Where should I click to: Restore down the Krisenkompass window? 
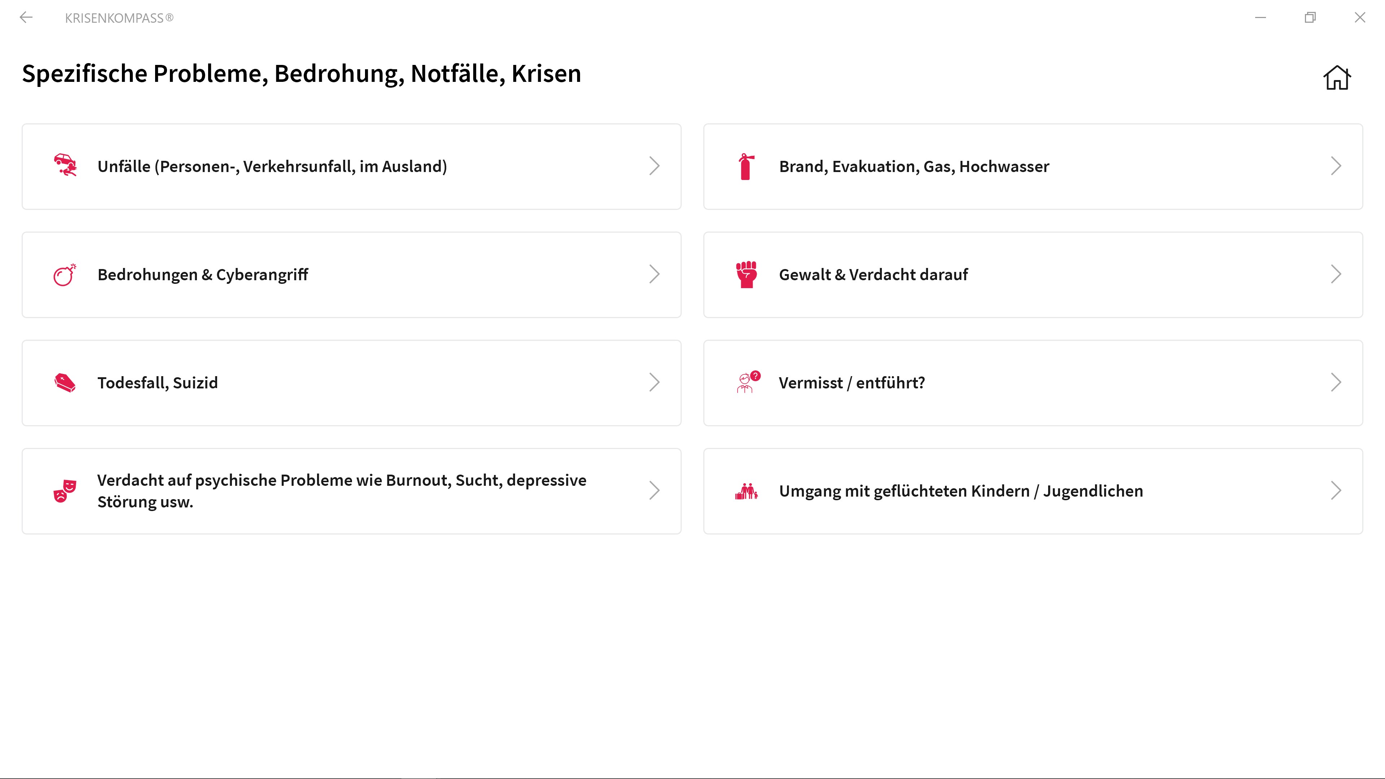pyautogui.click(x=1310, y=18)
